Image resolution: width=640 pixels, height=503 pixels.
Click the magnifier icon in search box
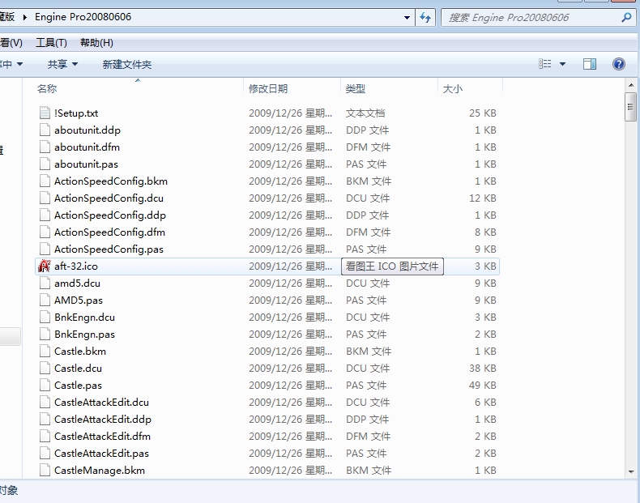[x=626, y=17]
